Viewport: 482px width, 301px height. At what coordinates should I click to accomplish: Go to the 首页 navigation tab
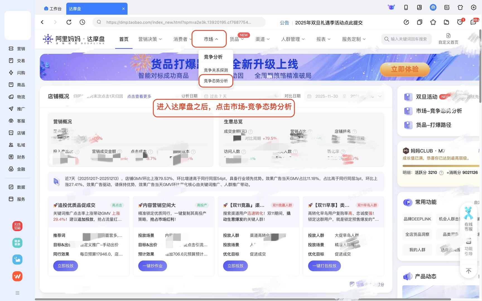[x=124, y=39]
